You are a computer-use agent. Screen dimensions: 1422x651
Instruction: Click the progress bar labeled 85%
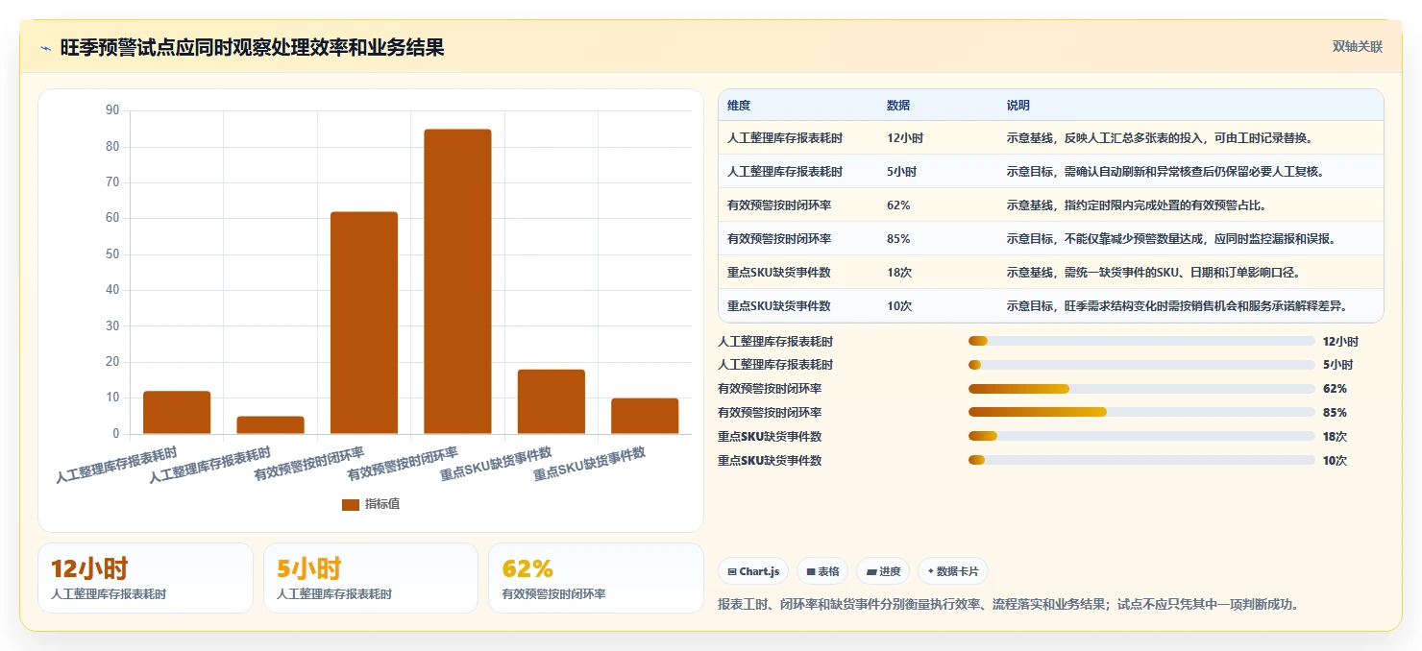tap(1141, 412)
